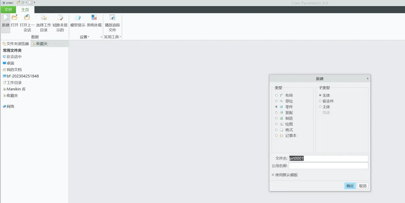This screenshot has height=203, width=405.
Task: Click 播放追踪文件 icon
Action: (x=112, y=18)
